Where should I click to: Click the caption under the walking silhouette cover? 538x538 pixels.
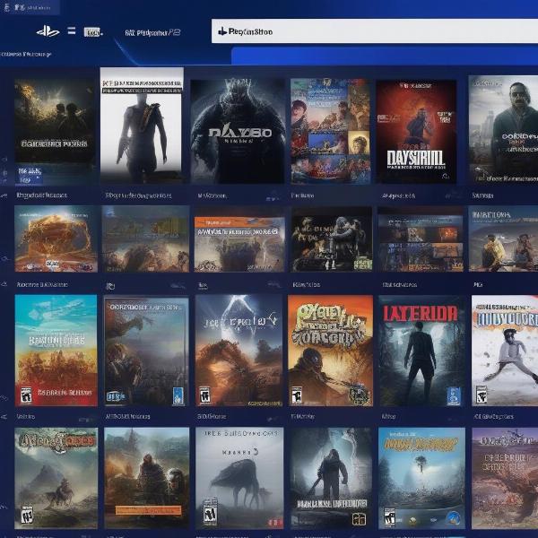click(138, 195)
